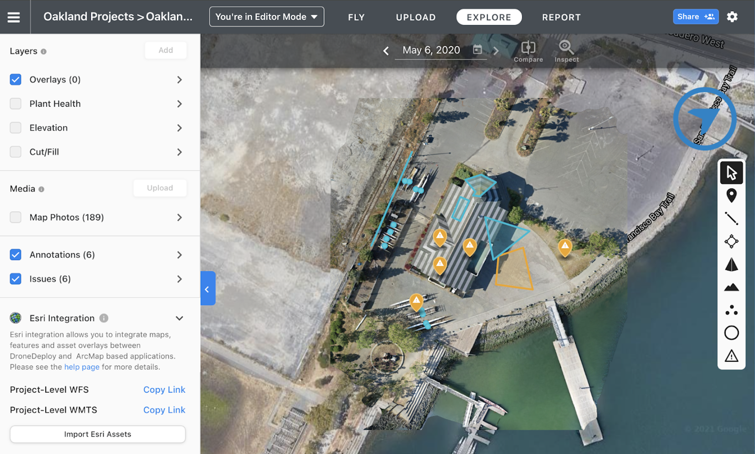Select the distance line tool
This screenshot has height=454, width=755.
pyautogui.click(x=731, y=218)
